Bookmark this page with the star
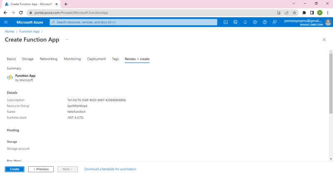 click(x=294, y=13)
